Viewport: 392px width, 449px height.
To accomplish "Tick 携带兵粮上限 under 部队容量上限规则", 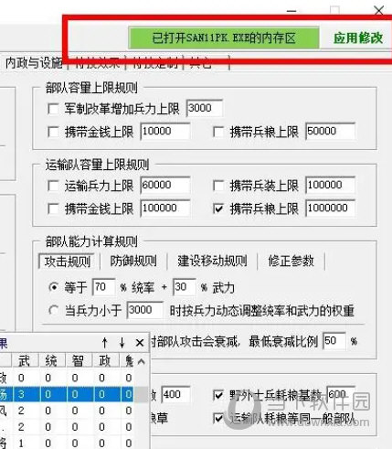I will (218, 133).
